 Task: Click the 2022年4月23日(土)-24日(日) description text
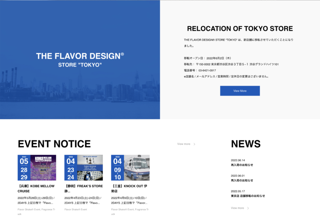(x=83, y=200)
